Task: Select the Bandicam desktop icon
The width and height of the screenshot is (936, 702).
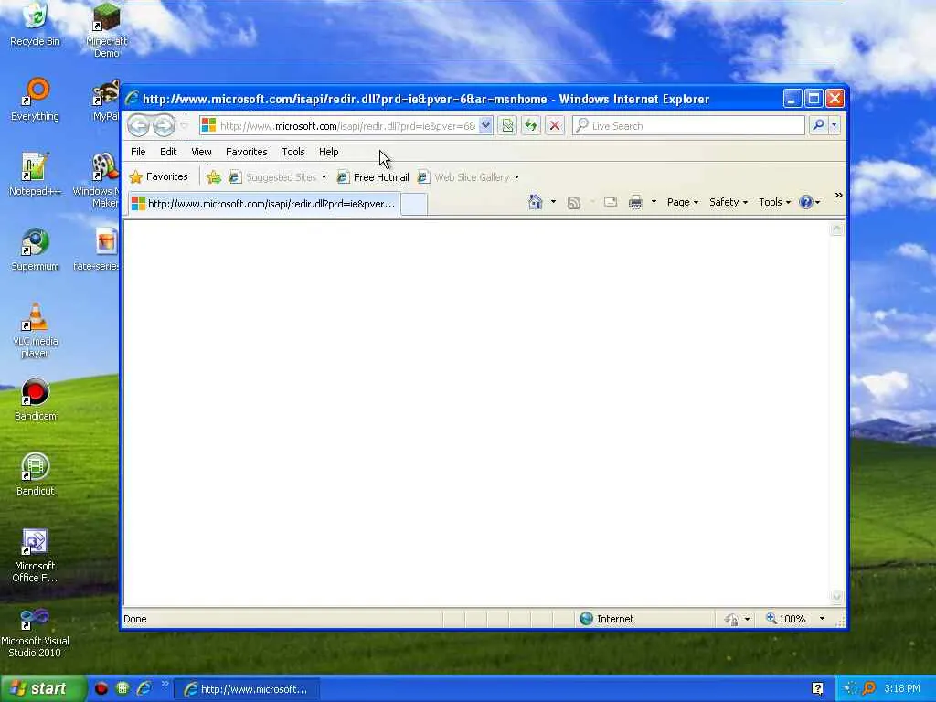Action: pyautogui.click(x=36, y=399)
